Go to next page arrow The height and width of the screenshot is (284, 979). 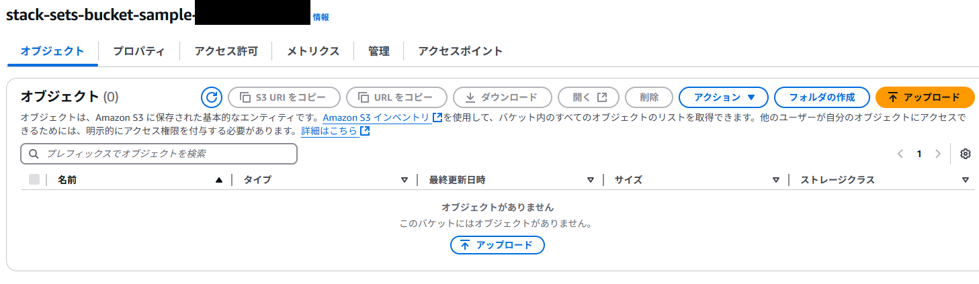[x=938, y=154]
